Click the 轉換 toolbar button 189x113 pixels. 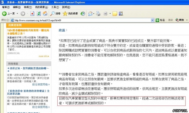[x=180, y=20]
